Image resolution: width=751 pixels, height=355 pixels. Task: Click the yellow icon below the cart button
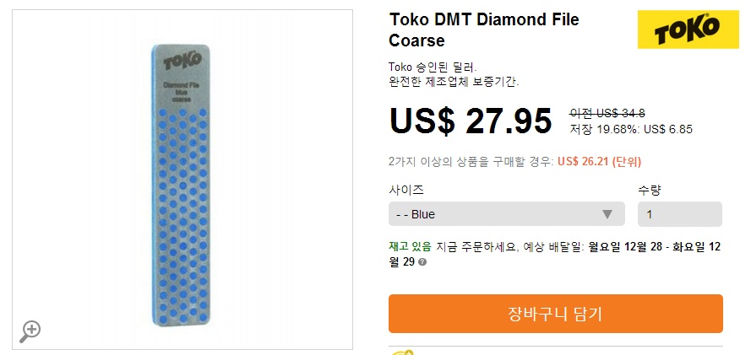[x=402, y=352]
